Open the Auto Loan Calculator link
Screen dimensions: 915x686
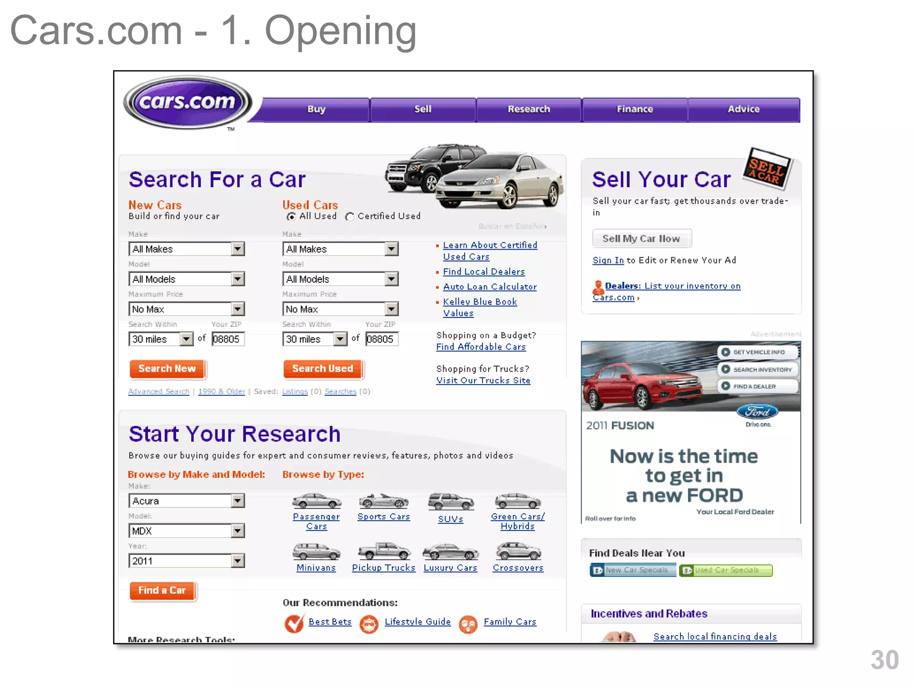490,287
